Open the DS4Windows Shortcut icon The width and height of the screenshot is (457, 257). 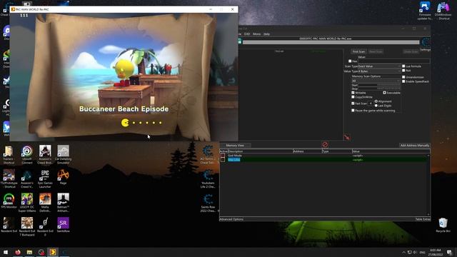pos(443,11)
